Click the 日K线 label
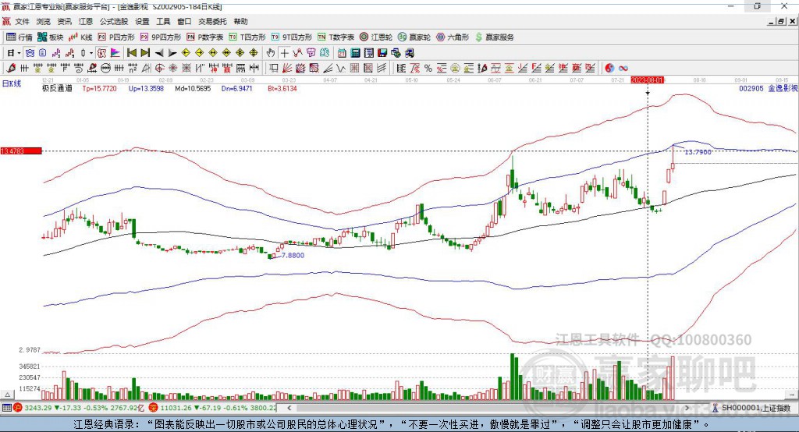This screenshot has width=799, height=432. [12, 83]
